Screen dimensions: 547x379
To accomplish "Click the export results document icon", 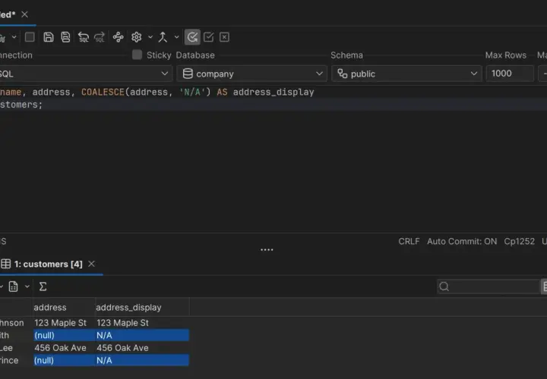I will coord(13,287).
